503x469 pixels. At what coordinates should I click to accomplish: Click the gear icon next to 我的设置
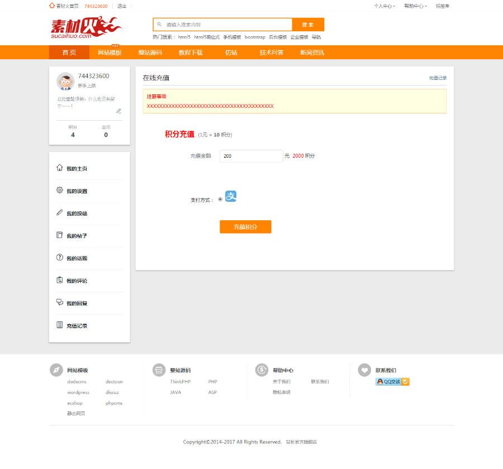(60, 190)
